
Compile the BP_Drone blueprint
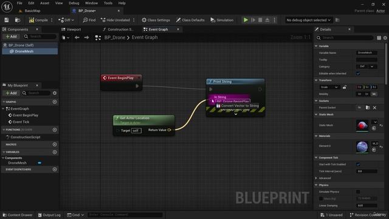click(38, 20)
